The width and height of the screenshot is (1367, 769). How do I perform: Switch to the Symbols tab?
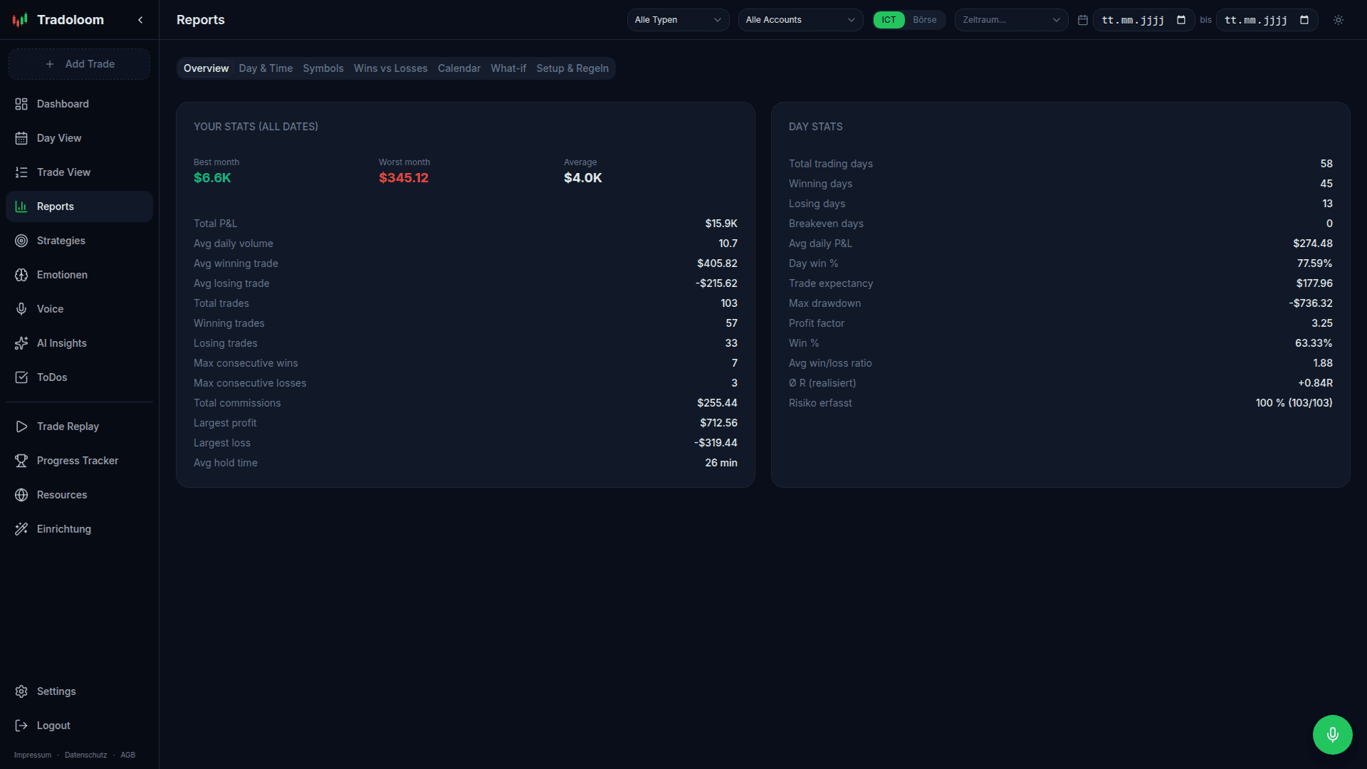click(x=323, y=68)
